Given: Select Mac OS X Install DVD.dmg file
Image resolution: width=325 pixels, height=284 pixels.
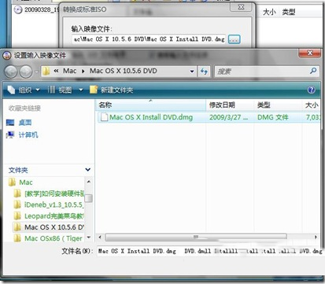Looking at the screenshot, I should click(x=151, y=117).
